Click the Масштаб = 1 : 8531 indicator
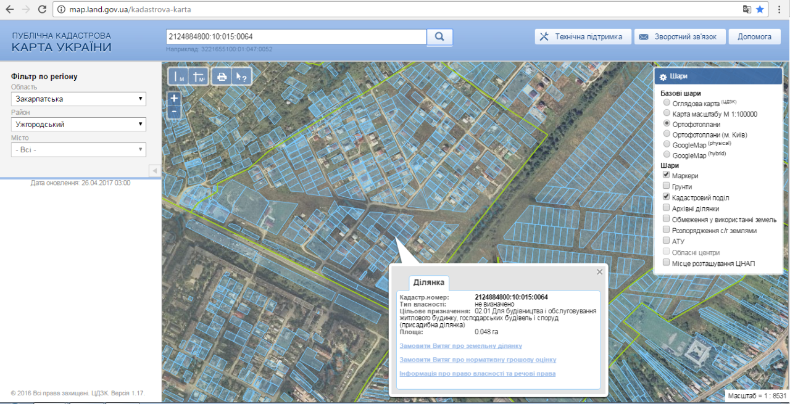 [757, 395]
